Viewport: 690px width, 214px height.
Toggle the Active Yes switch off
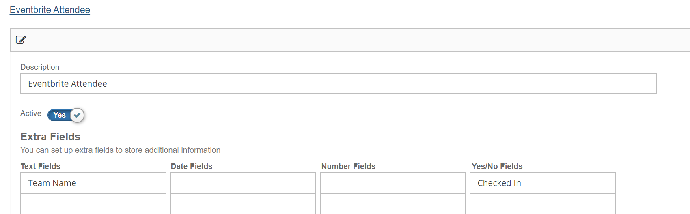pyautogui.click(x=66, y=115)
